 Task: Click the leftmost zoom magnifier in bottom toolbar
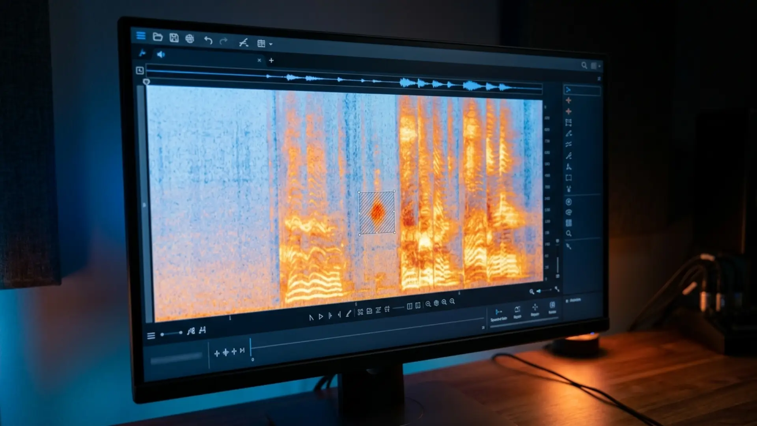428,304
